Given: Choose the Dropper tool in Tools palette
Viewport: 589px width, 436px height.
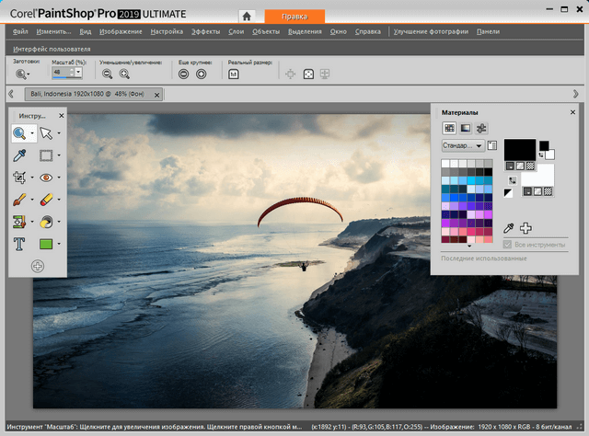Looking at the screenshot, I should [19, 155].
